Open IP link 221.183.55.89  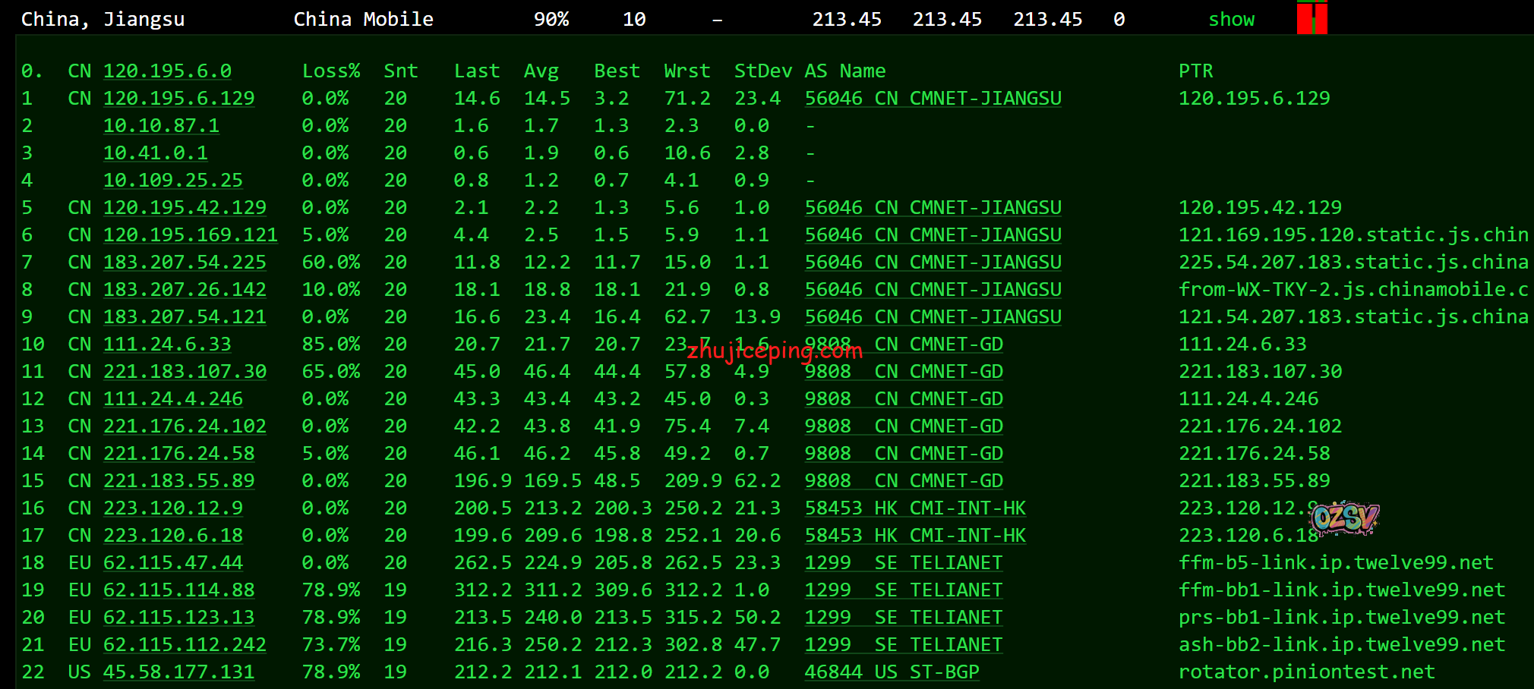click(x=178, y=481)
